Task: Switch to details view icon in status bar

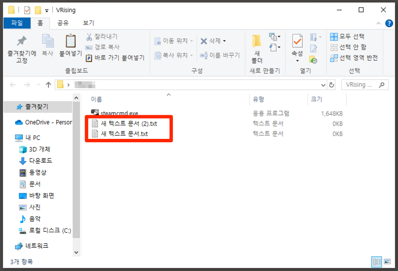Action: (x=377, y=262)
